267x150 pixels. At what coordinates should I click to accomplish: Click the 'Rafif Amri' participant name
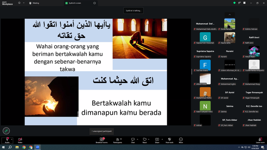pos(254,37)
